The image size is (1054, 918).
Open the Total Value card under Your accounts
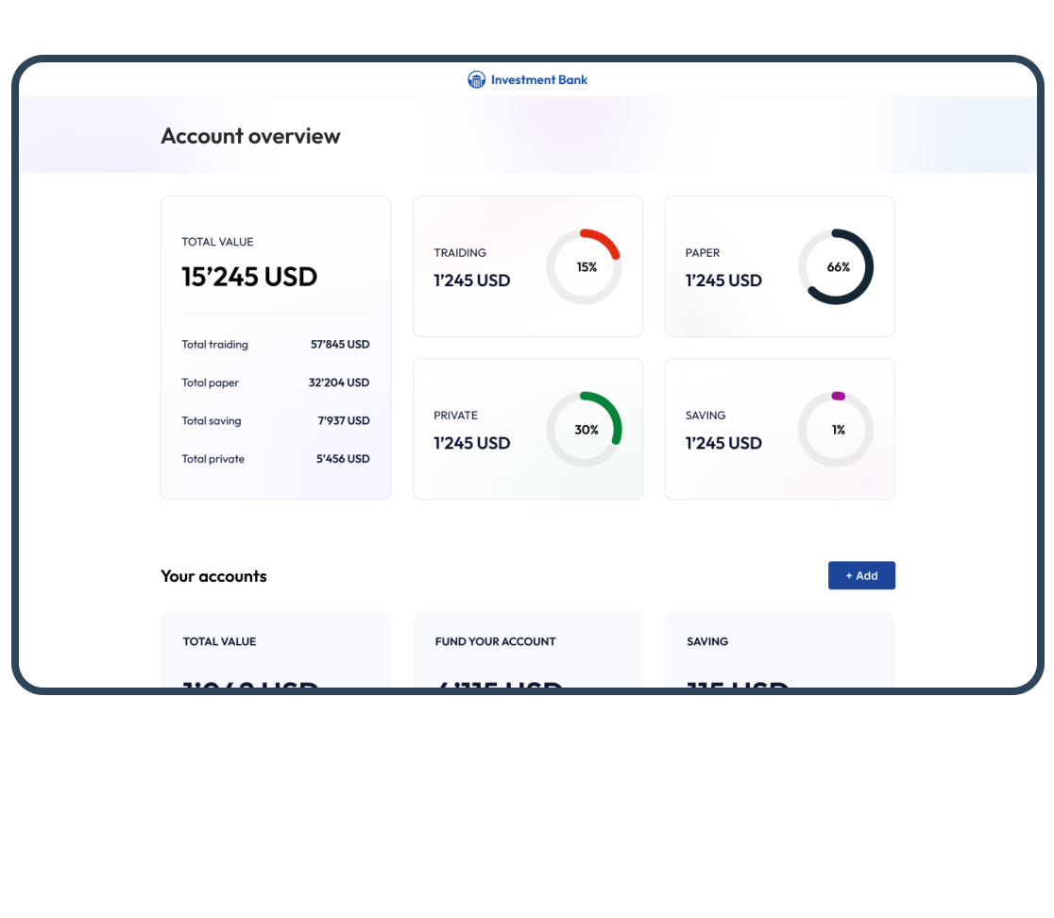[275, 652]
